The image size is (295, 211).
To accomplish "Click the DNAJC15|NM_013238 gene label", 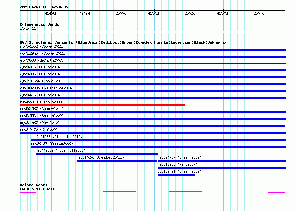I will tap(37, 189).
